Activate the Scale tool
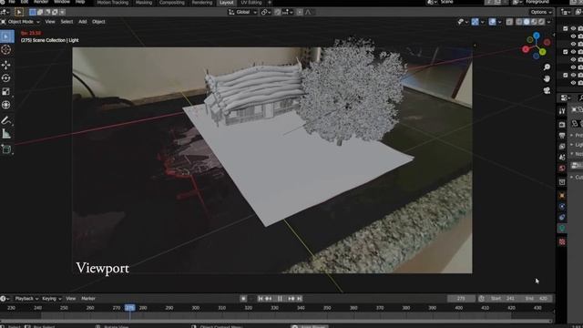Screen dimensions: 583x328 click(6, 91)
